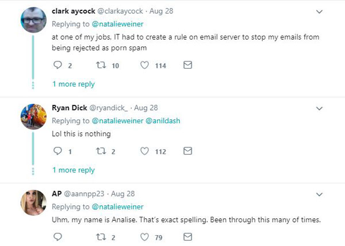Viewport: 345px width, 246px height.
Task: Open options chevron on AP's tweet
Action: pos(319,194)
